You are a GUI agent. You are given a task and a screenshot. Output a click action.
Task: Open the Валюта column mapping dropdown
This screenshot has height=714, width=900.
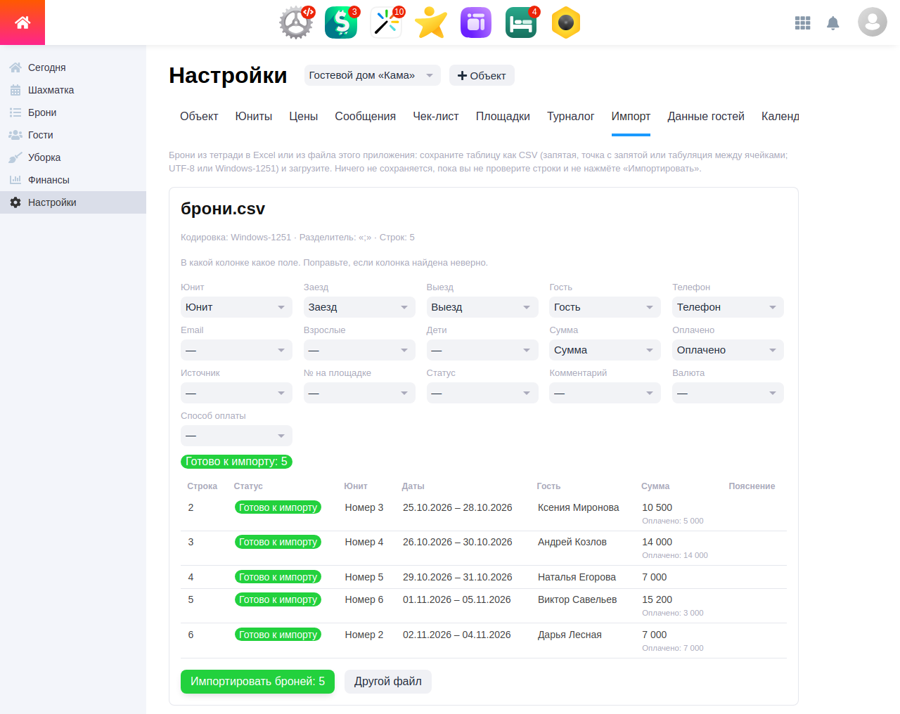pos(728,393)
